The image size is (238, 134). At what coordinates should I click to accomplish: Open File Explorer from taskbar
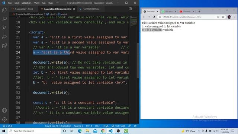87,131
